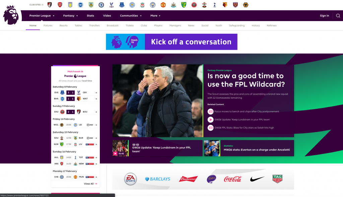Click the Wolves crest in club sites

246,5
